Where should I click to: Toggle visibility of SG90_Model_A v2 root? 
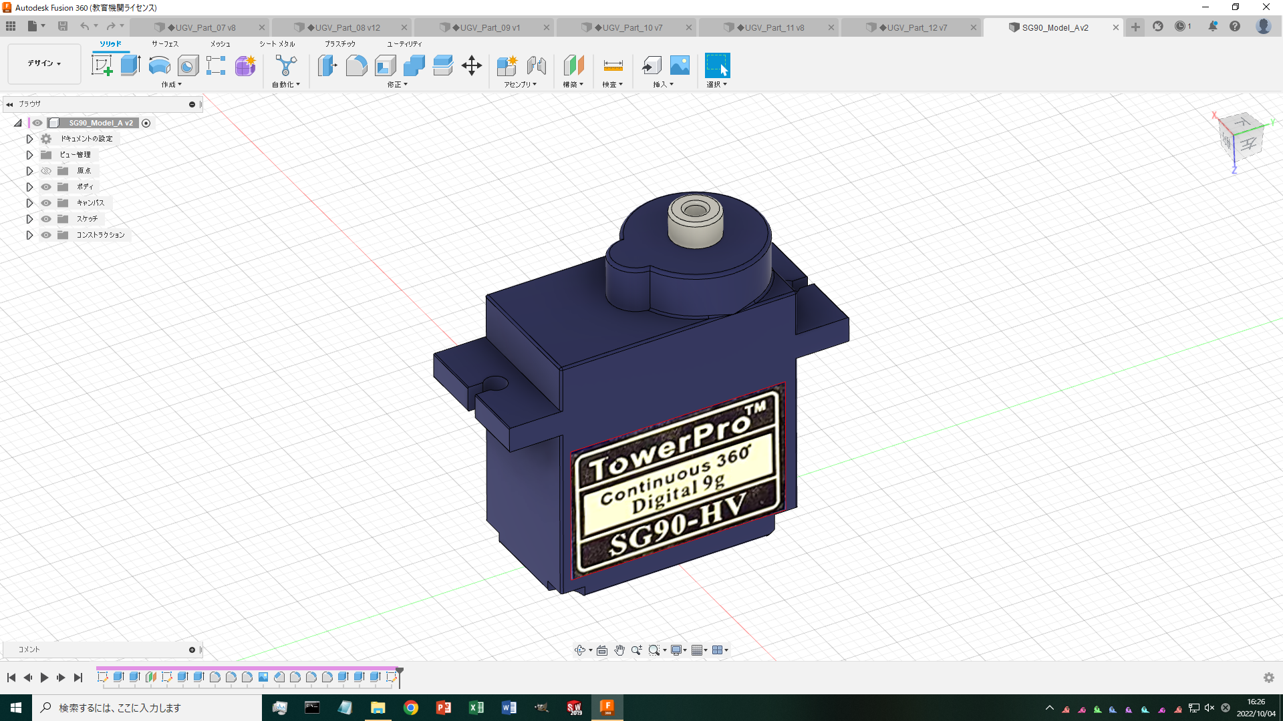(37, 123)
